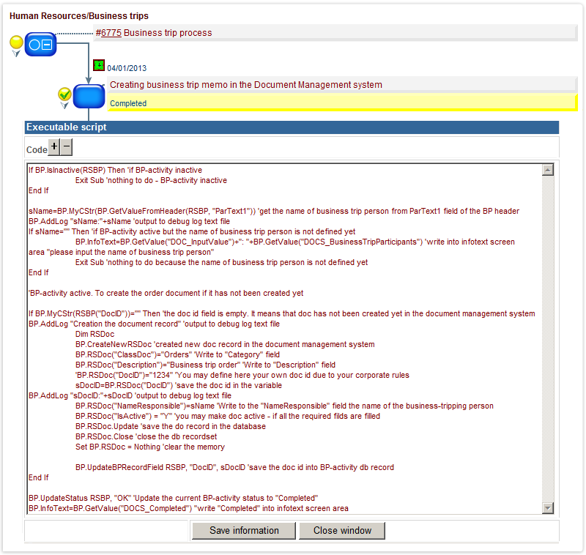Image resolution: width=586 pixels, height=555 pixels.
Task: Click the Code label
Action: point(37,150)
